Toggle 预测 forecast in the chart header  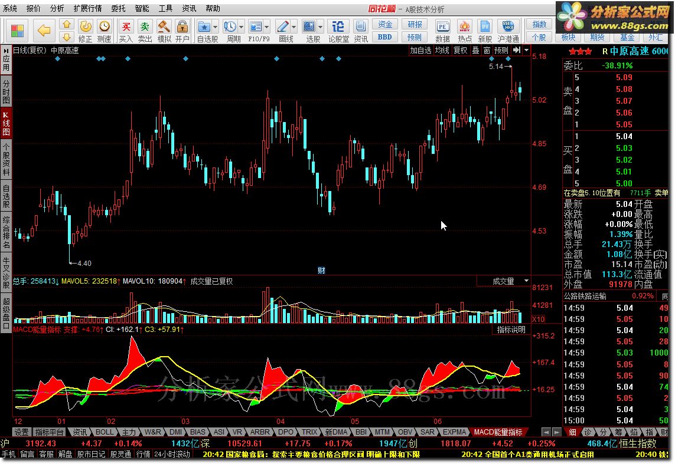coord(501,50)
